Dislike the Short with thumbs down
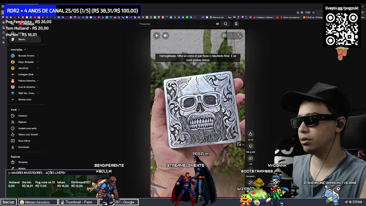Image resolution: width=366 pixels, height=206 pixels. tap(250, 146)
